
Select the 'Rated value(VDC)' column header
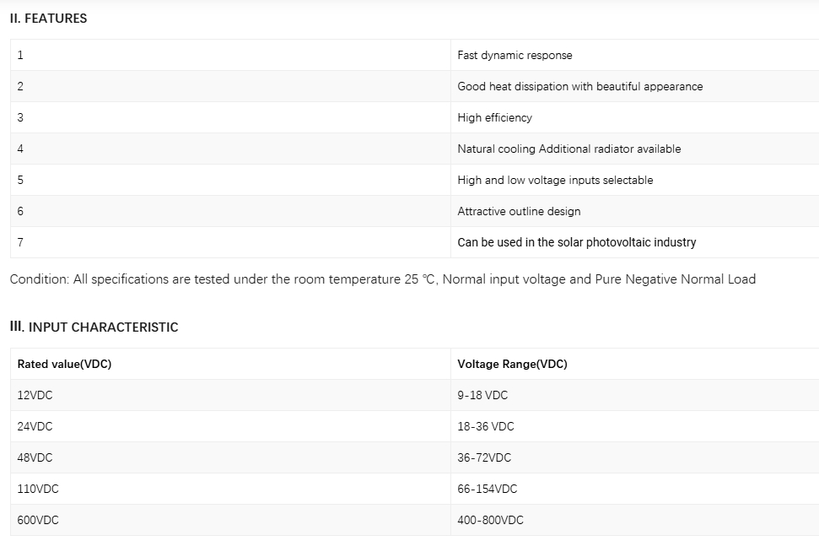tap(230, 364)
